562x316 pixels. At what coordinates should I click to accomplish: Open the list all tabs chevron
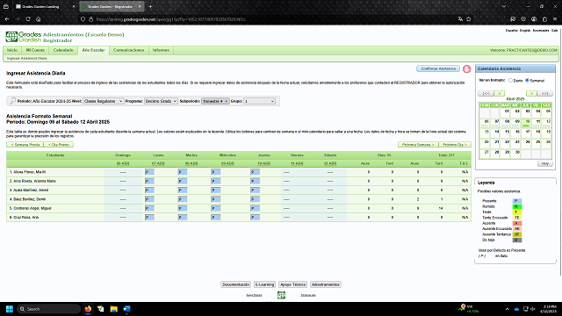click(x=504, y=6)
